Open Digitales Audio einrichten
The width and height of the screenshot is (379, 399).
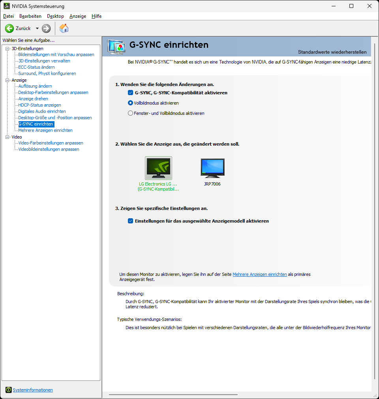tap(42, 111)
